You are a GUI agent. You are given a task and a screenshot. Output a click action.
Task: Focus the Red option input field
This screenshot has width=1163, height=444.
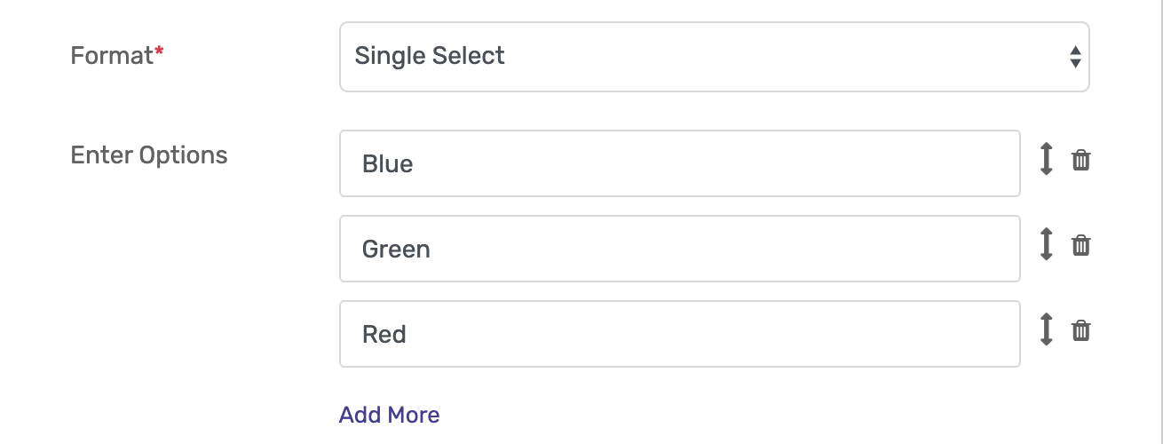pyautogui.click(x=680, y=334)
